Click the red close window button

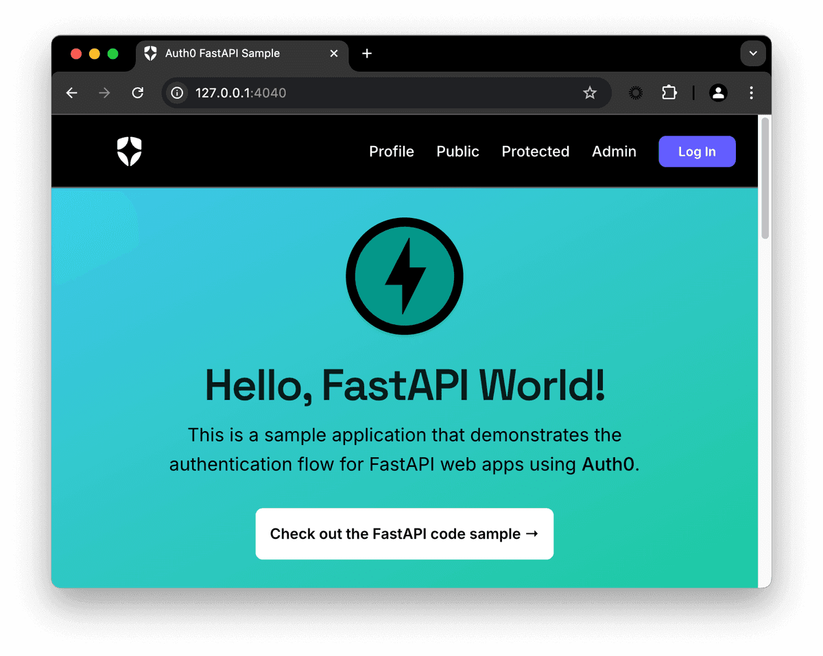76,53
